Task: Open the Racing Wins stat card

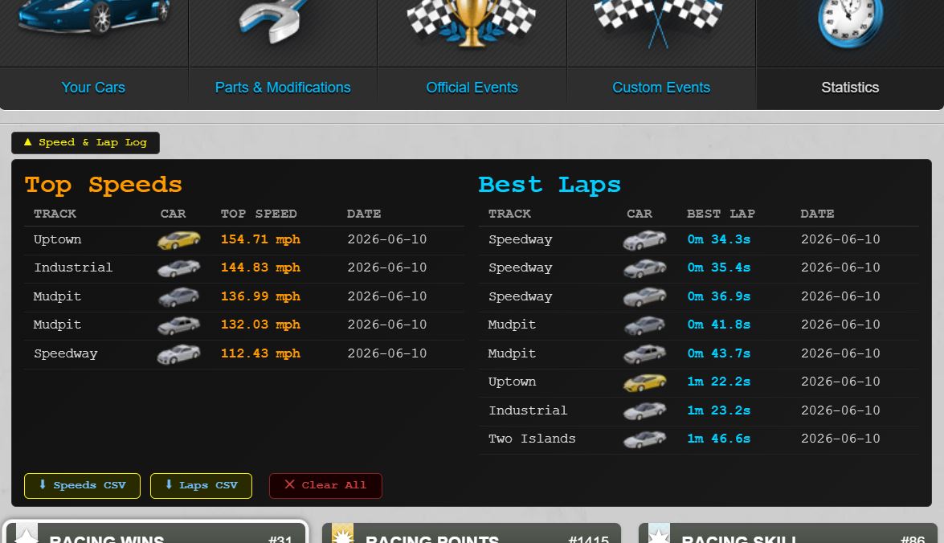Action: pos(156,533)
